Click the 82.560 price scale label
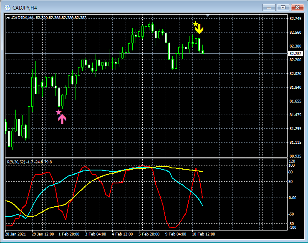 [x=295, y=33]
